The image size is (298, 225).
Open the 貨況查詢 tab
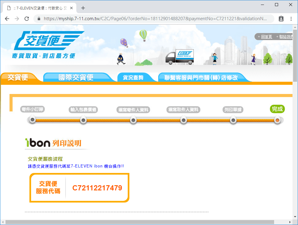coord(134,77)
